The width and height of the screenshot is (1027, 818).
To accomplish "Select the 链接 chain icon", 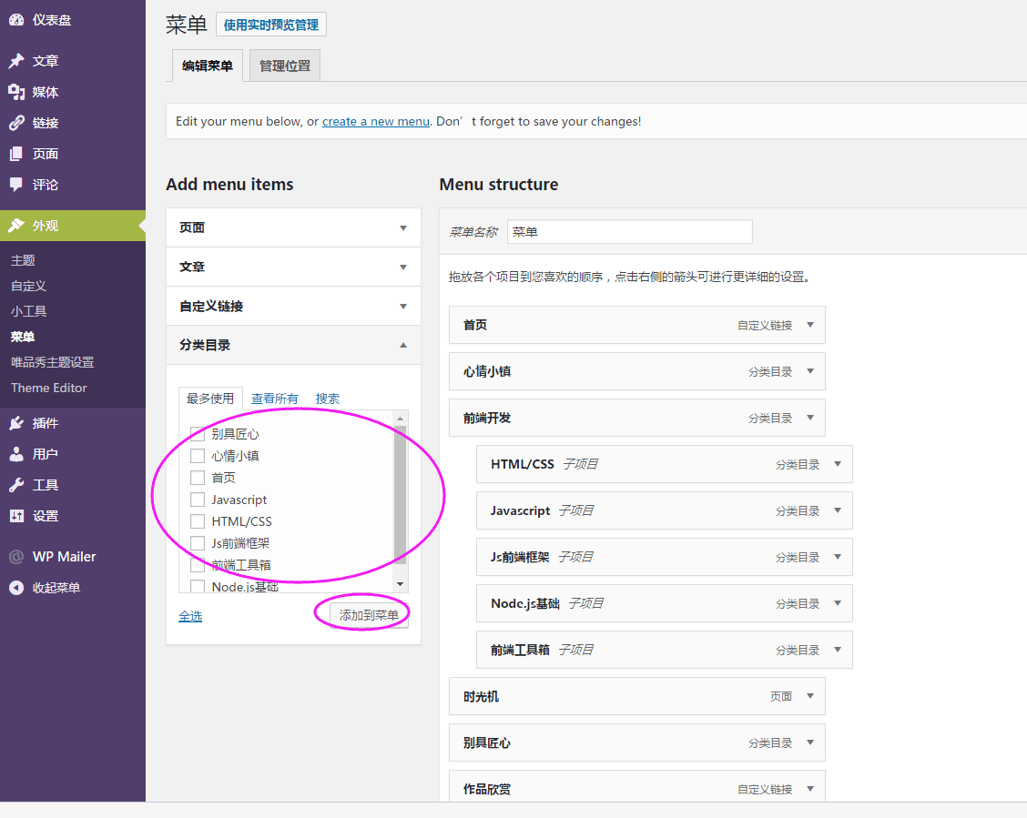I will point(16,123).
